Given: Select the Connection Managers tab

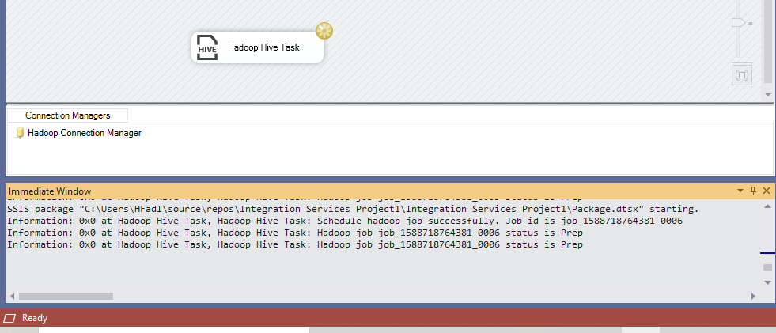Looking at the screenshot, I should (x=67, y=115).
